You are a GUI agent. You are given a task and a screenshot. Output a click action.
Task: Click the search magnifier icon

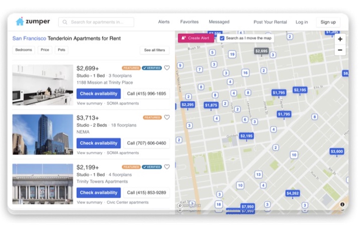point(64,22)
